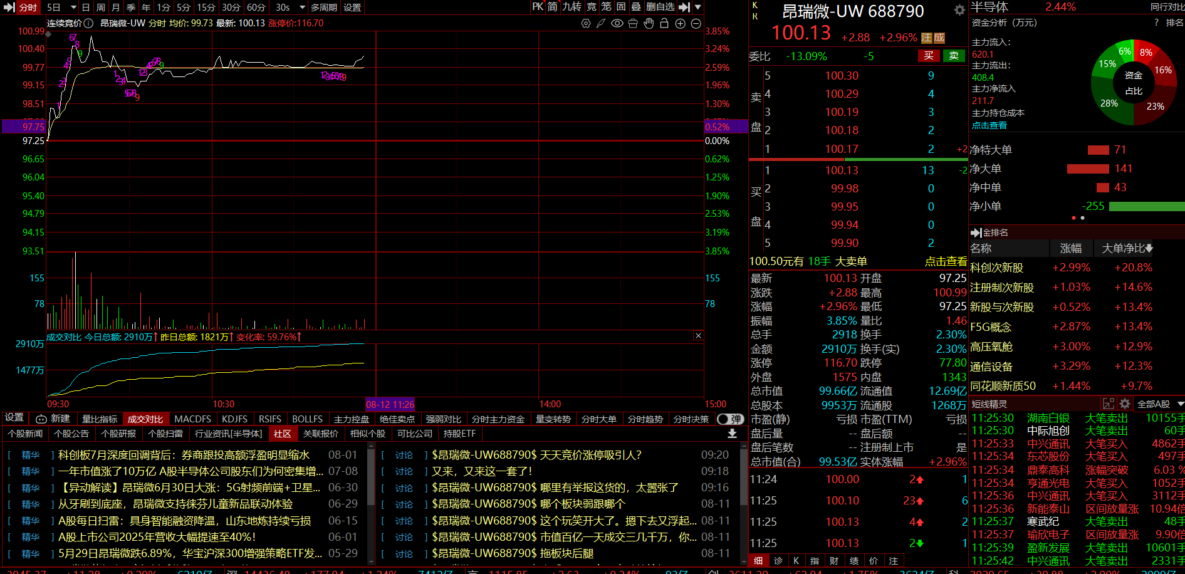The width and height of the screenshot is (1185, 574).
Task: Click the 净特大单 red bar
Action: [1099, 150]
